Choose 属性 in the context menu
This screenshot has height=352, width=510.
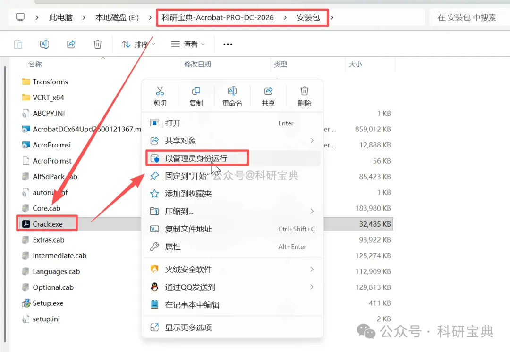pos(232,246)
